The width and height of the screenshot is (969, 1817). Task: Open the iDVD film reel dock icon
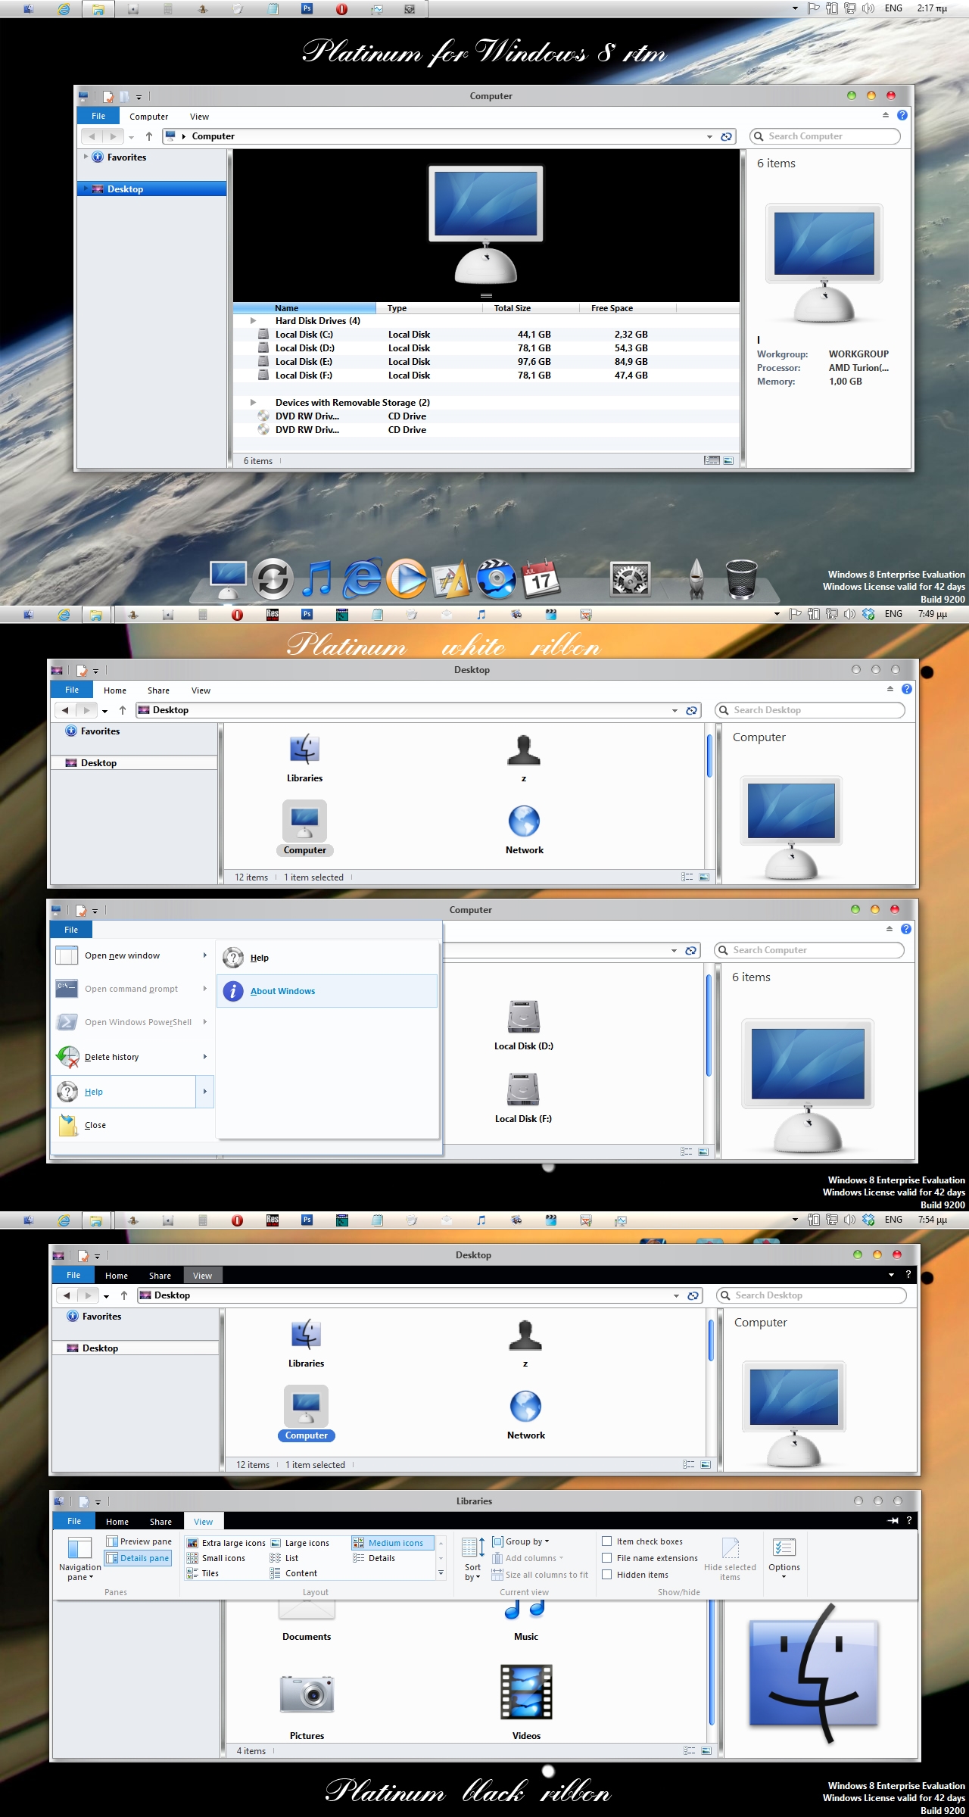(496, 579)
